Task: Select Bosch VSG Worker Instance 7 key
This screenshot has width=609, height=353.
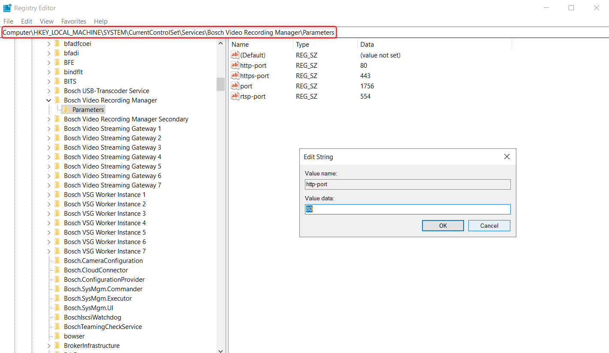Action: coord(105,251)
